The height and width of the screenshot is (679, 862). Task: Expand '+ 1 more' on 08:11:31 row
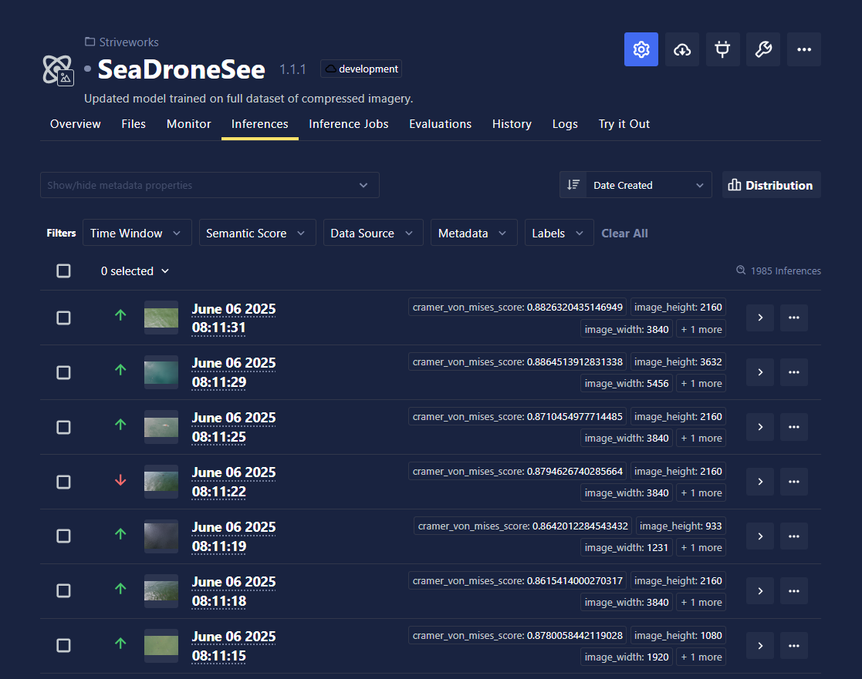coord(701,329)
